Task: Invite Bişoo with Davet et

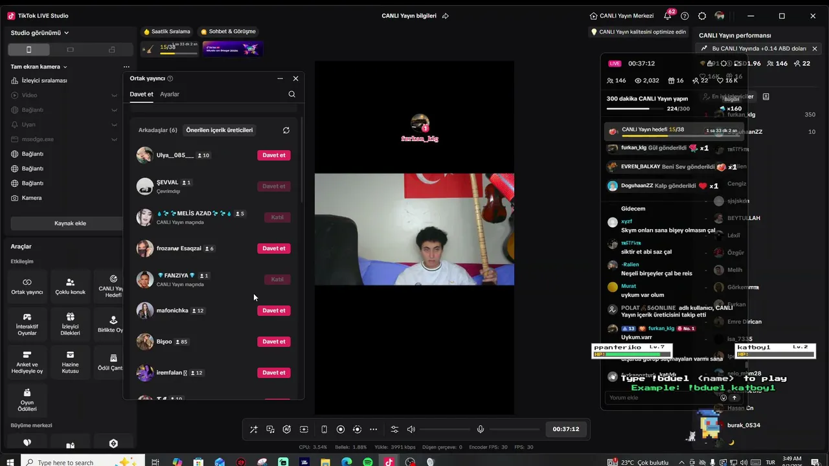Action: (274, 342)
